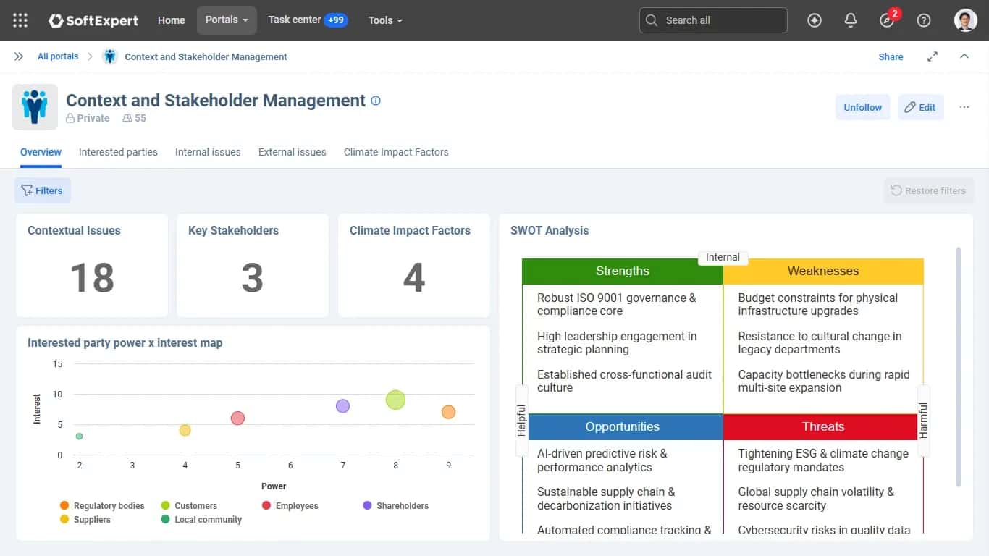This screenshot has height=556, width=989.
Task: Click the large green Customers bubble in chart
Action: click(x=395, y=400)
